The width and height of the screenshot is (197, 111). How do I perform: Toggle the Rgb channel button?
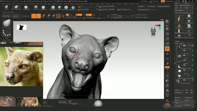(78, 15)
